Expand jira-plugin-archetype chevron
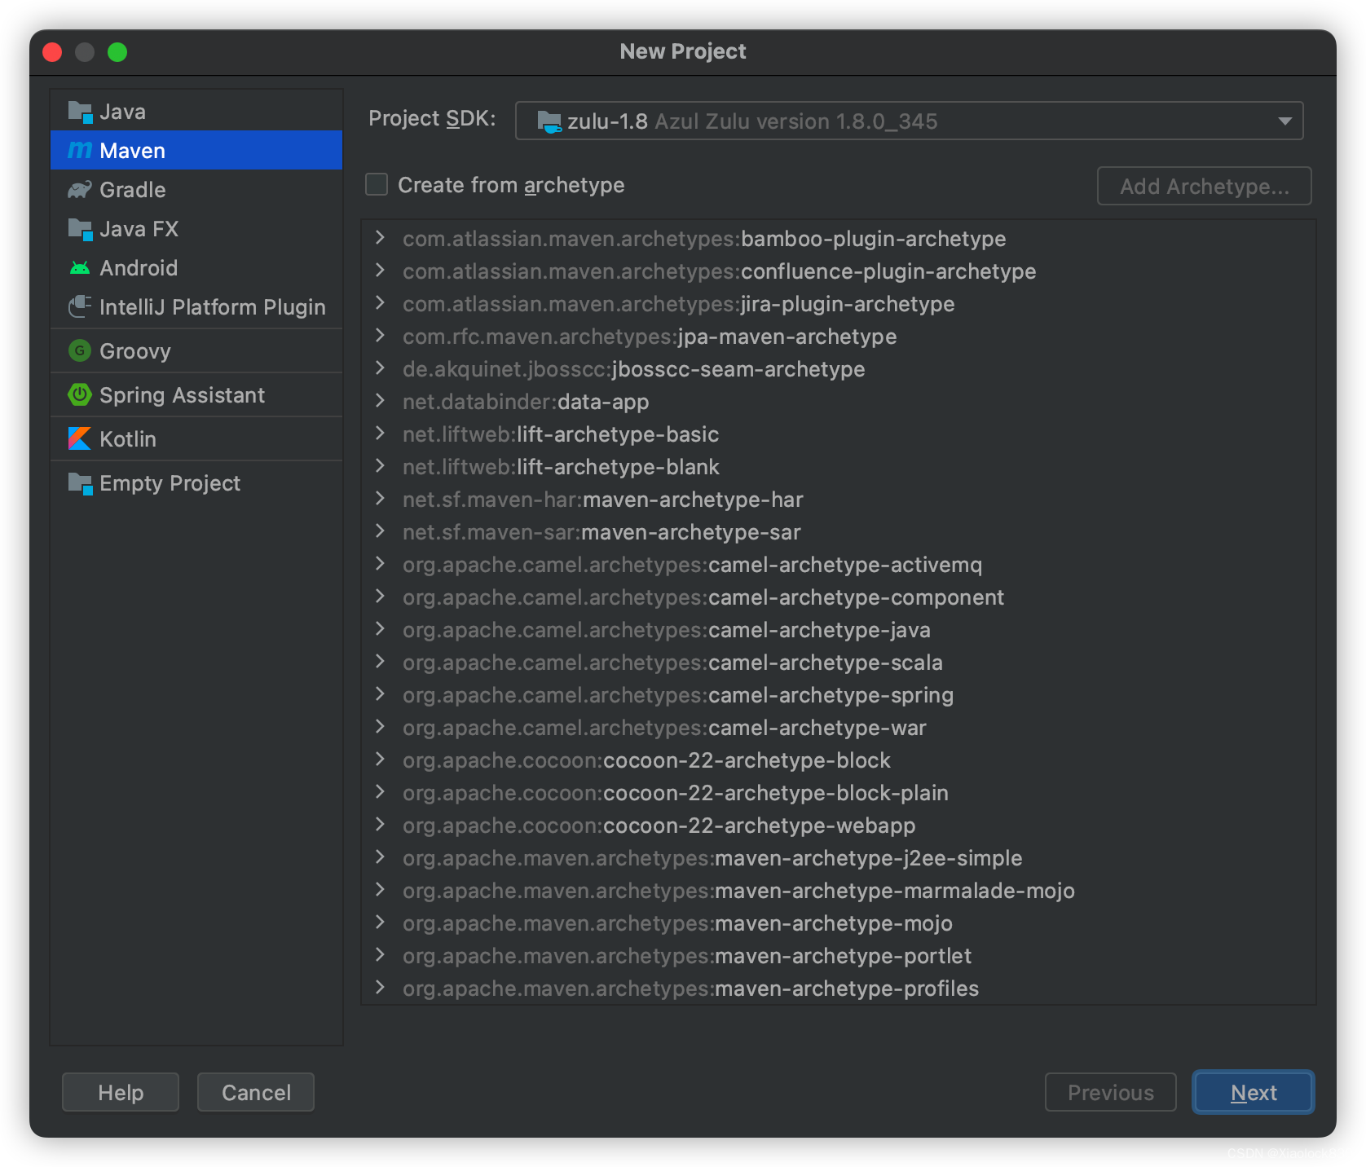The image size is (1366, 1167). tap(380, 303)
